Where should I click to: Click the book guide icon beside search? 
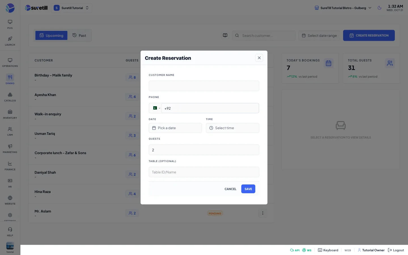(x=225, y=35)
